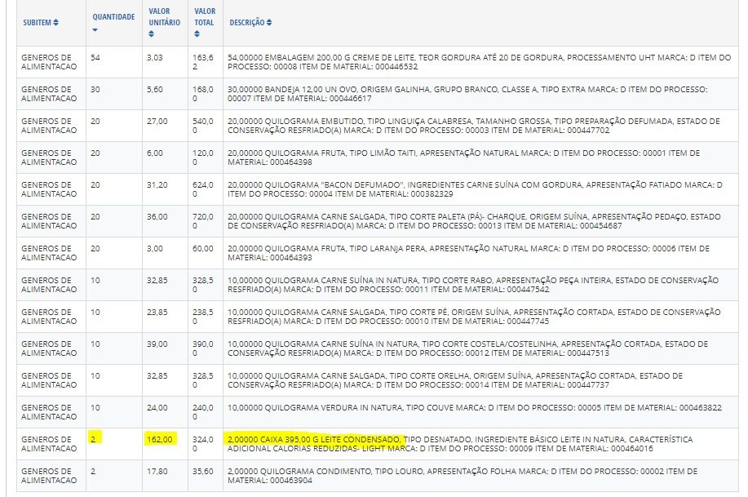Click the sort arrows under VALOR TOTAL

pos(197,34)
